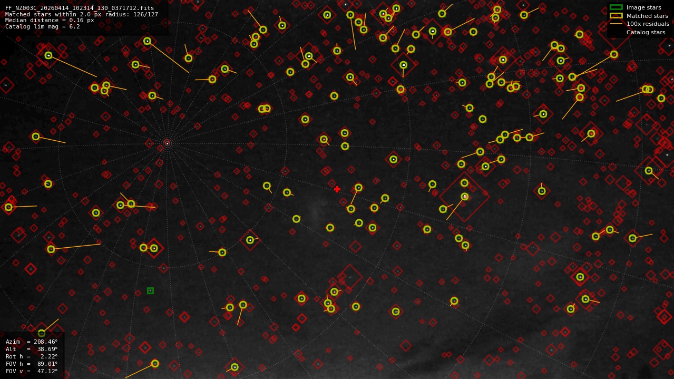This screenshot has height=379, width=674.
Task: Click the celestial pole where grid lines converge
Action: (x=168, y=143)
